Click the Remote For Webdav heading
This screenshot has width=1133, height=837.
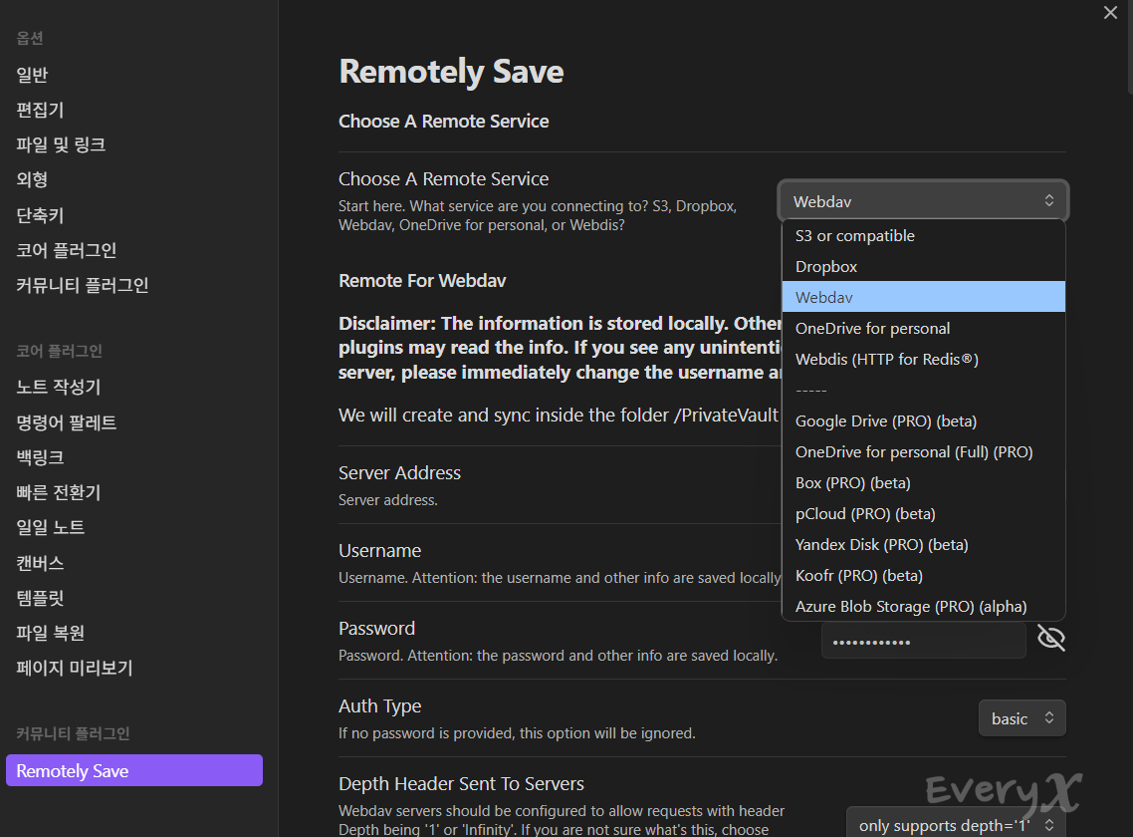click(423, 281)
